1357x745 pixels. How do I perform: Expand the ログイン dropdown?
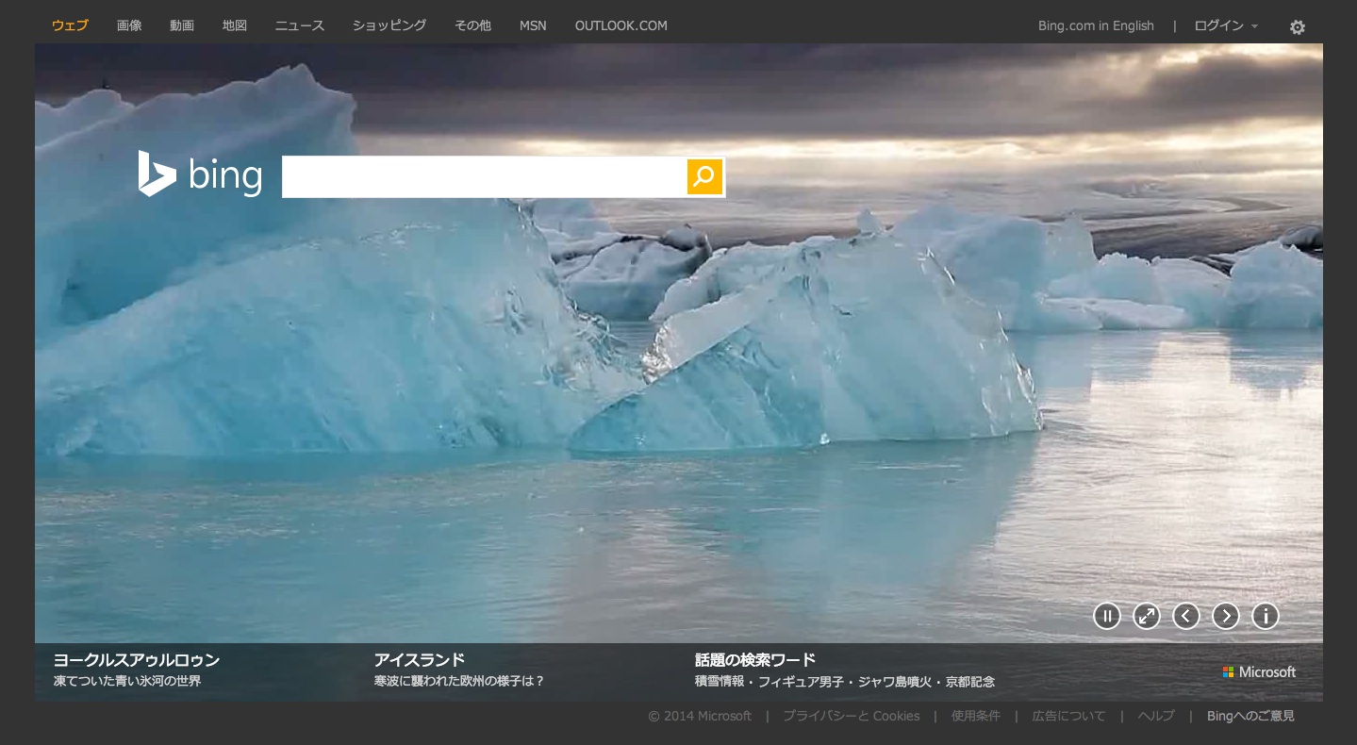tap(1226, 25)
